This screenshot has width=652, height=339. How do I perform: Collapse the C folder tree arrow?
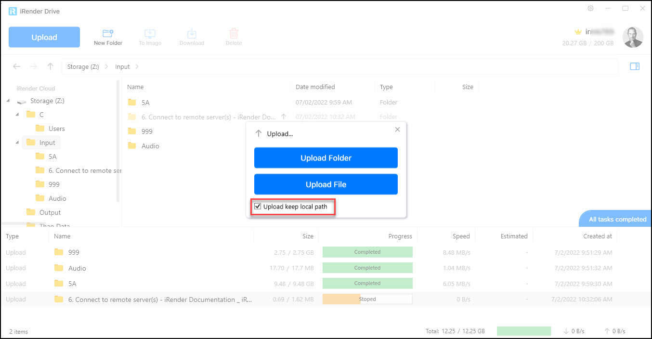coord(17,115)
